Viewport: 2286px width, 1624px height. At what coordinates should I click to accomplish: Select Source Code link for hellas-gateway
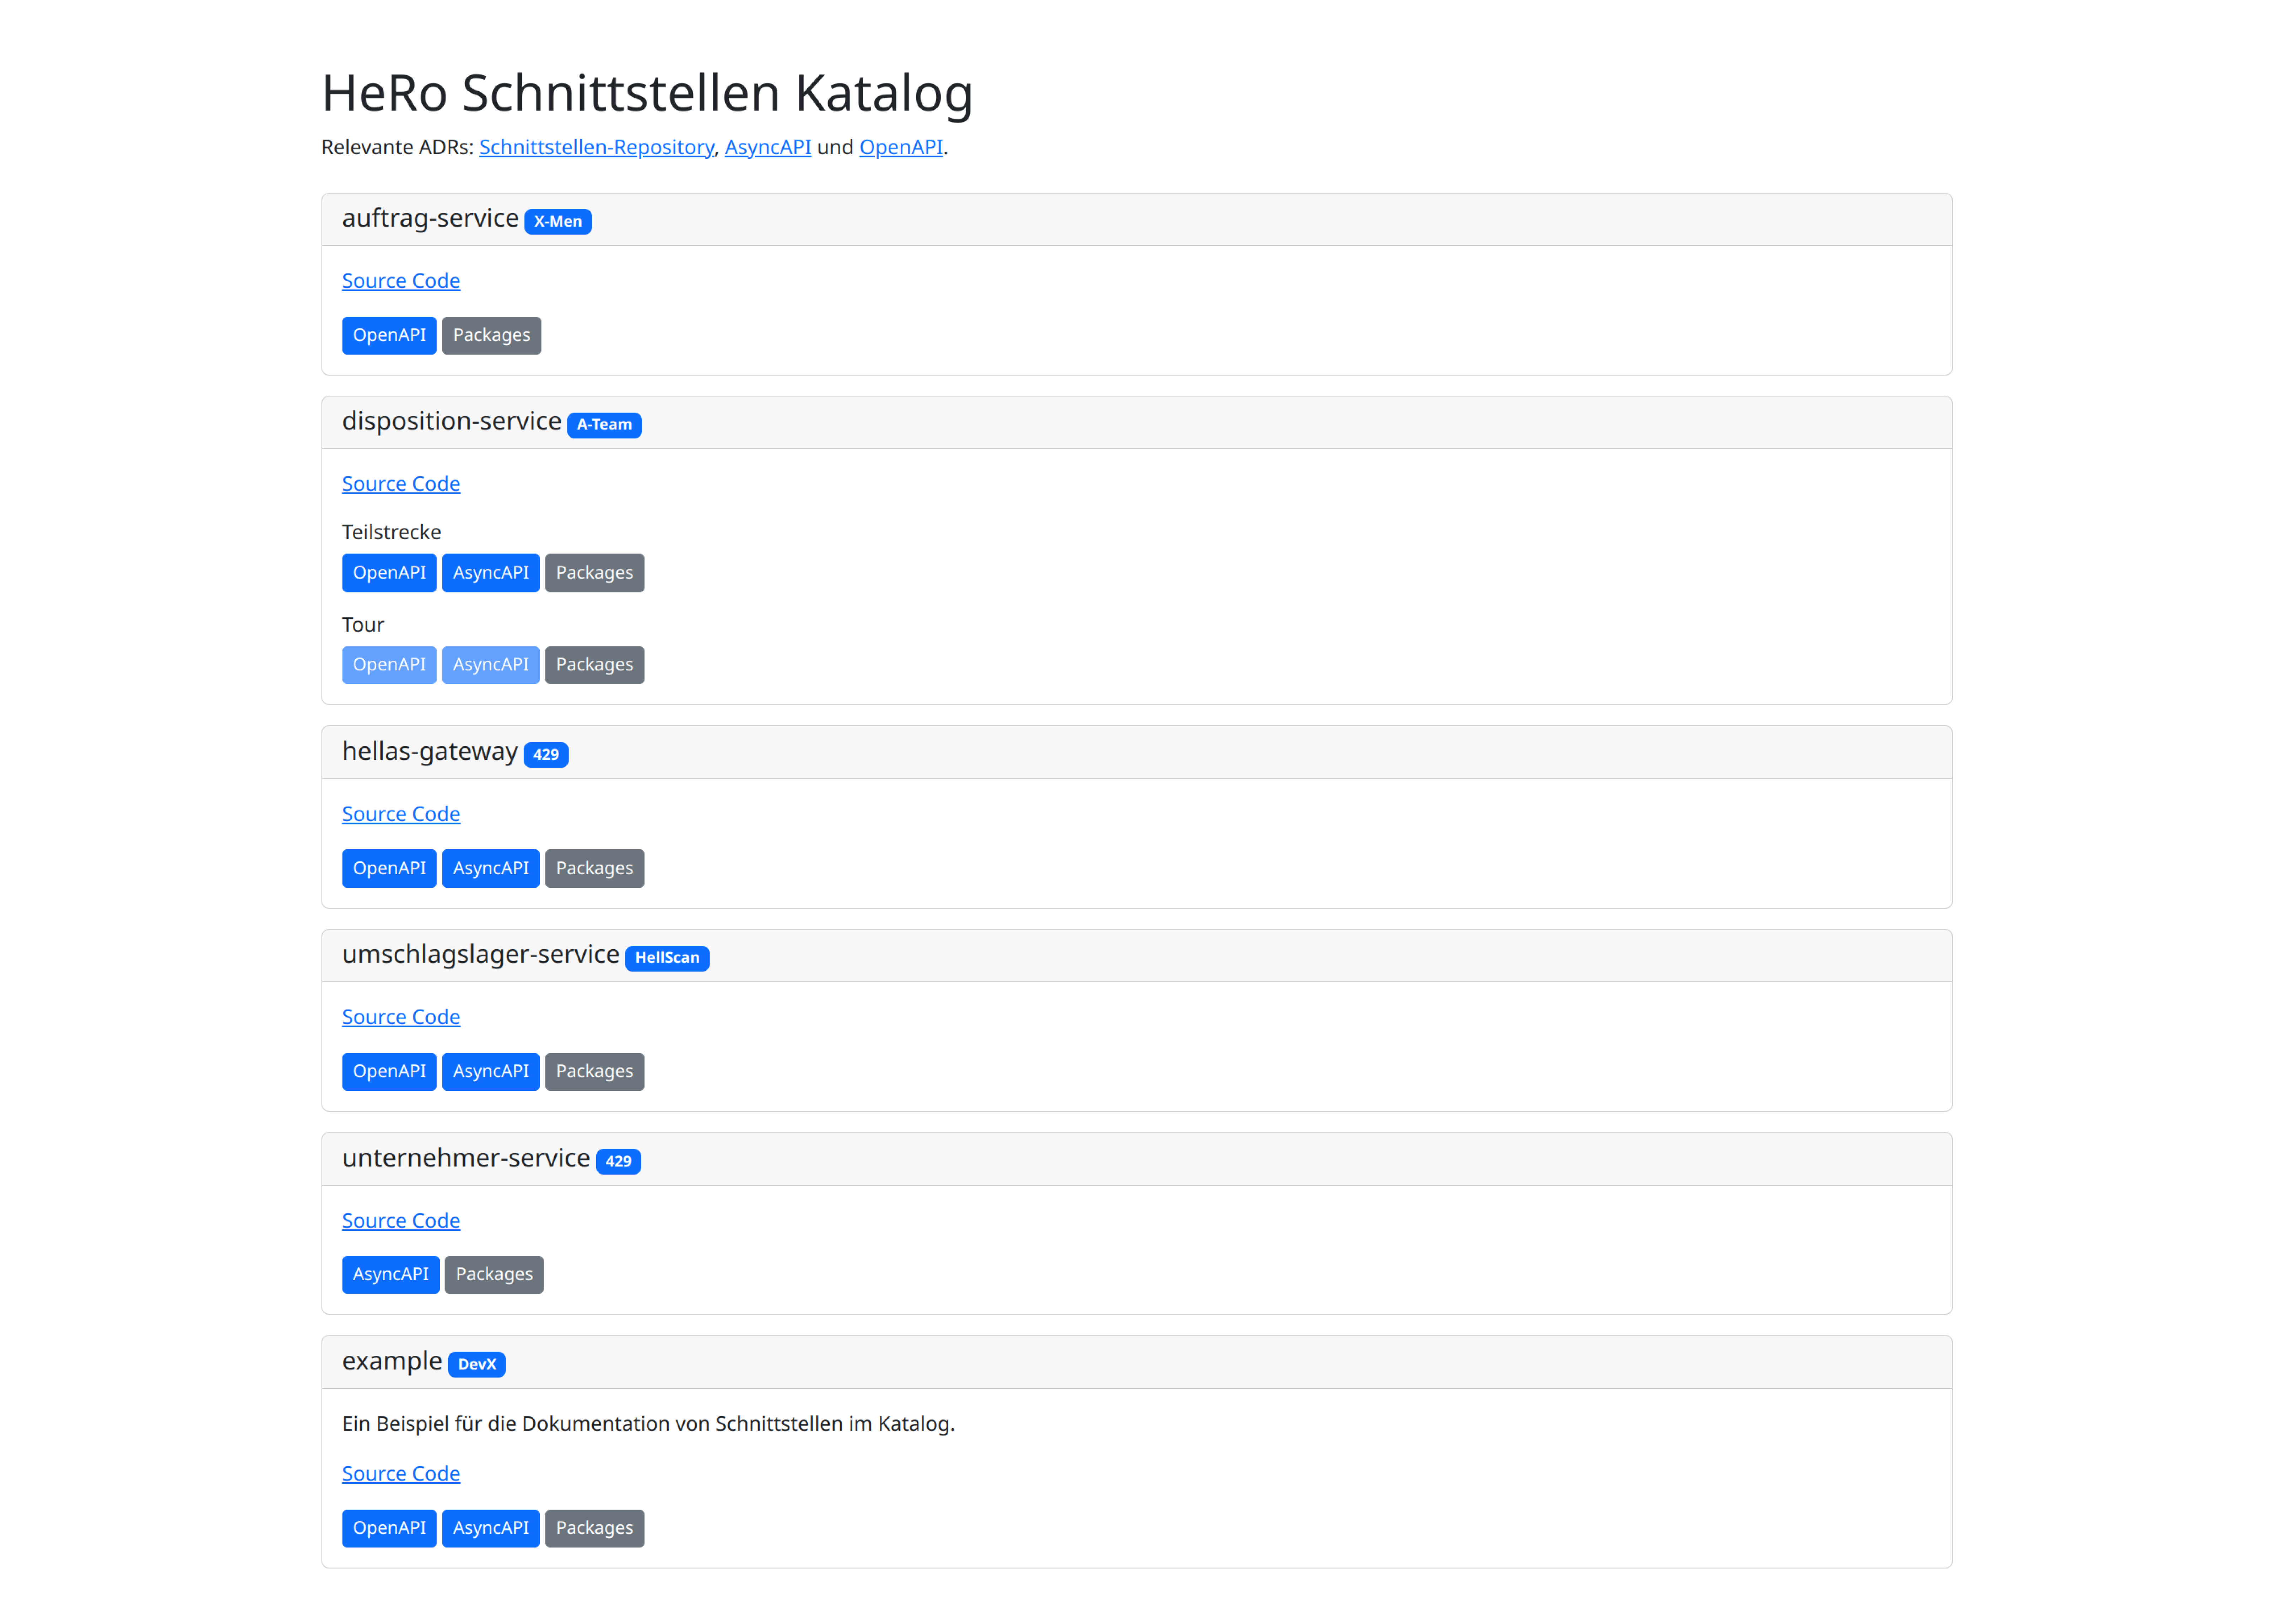pyautogui.click(x=401, y=812)
